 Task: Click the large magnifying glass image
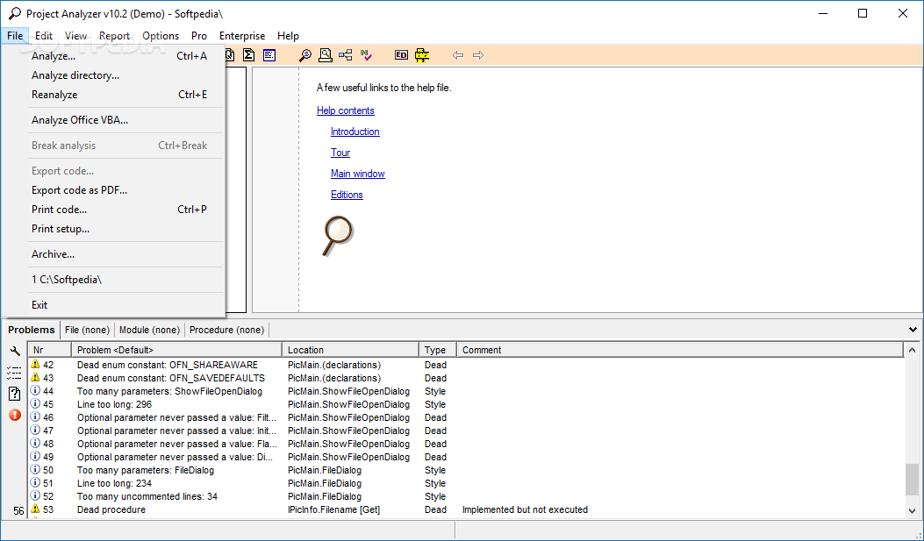pos(338,236)
